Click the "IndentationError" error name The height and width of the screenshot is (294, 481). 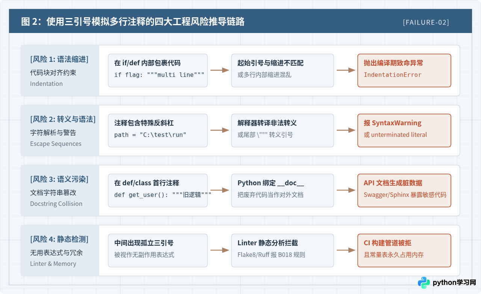[393, 75]
